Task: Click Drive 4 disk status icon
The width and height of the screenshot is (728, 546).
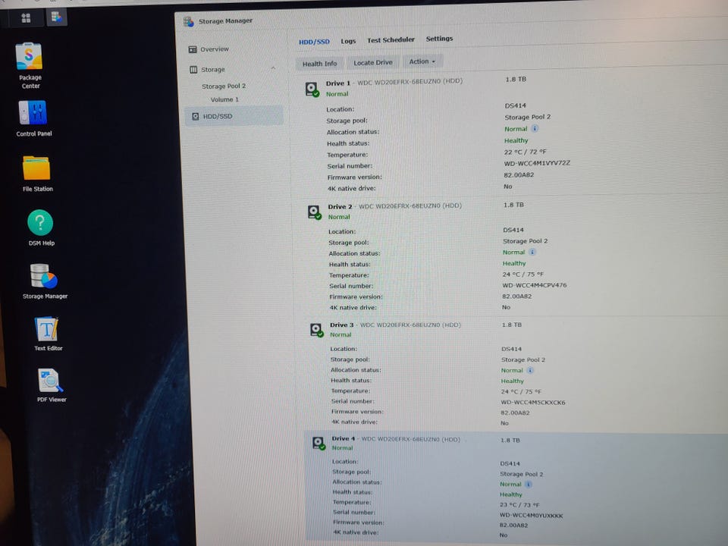Action: tap(318, 443)
